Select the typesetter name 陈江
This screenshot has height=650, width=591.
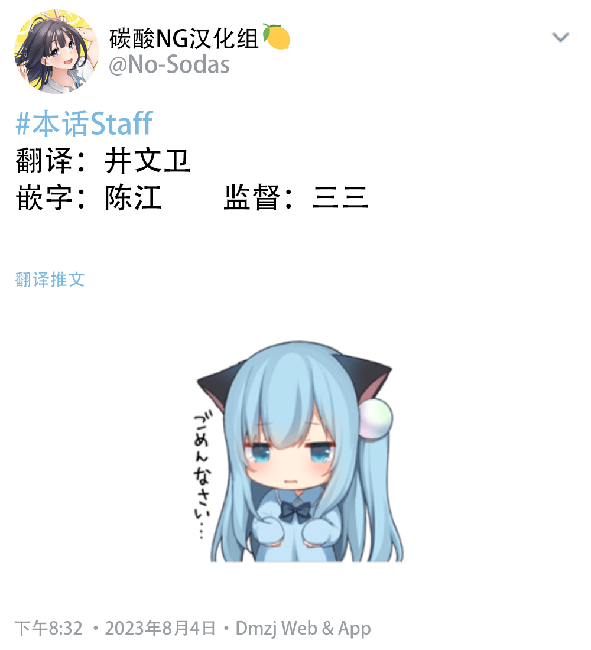pyautogui.click(x=133, y=197)
